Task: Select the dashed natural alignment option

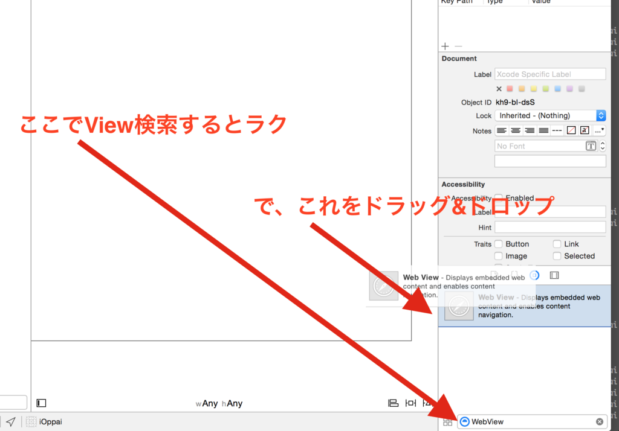Action: [557, 130]
